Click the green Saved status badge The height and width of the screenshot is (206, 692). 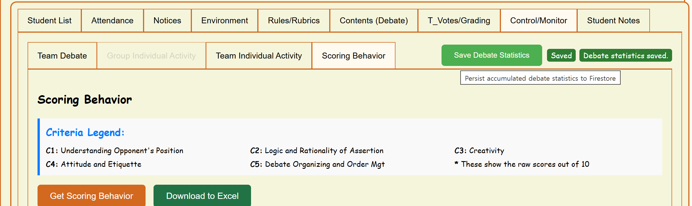[561, 55]
